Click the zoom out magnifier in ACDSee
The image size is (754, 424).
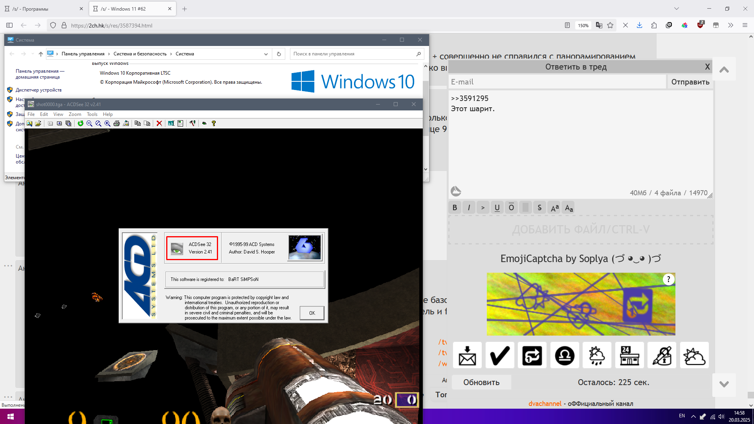click(x=90, y=123)
